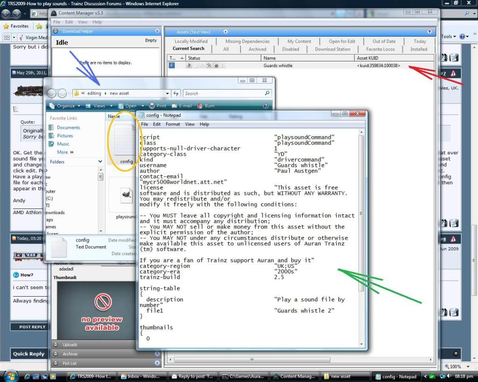Sort assets by Asset KUID column

[x=394, y=58]
